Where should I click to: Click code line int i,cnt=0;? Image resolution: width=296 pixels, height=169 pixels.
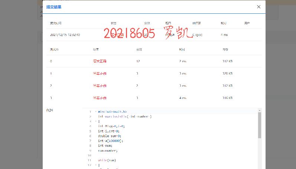(x=109, y=131)
